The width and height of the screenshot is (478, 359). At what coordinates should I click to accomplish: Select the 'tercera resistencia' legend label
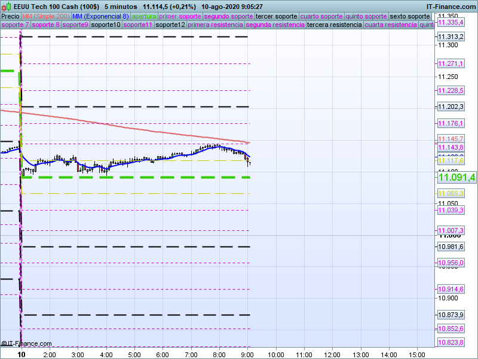(333, 25)
